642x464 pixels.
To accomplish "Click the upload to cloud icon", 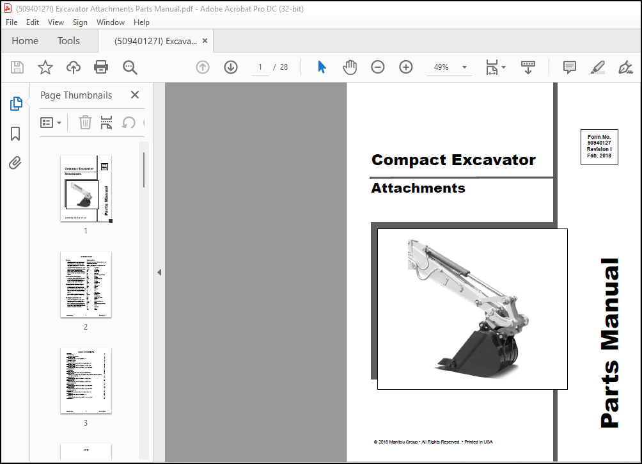I will [x=74, y=67].
